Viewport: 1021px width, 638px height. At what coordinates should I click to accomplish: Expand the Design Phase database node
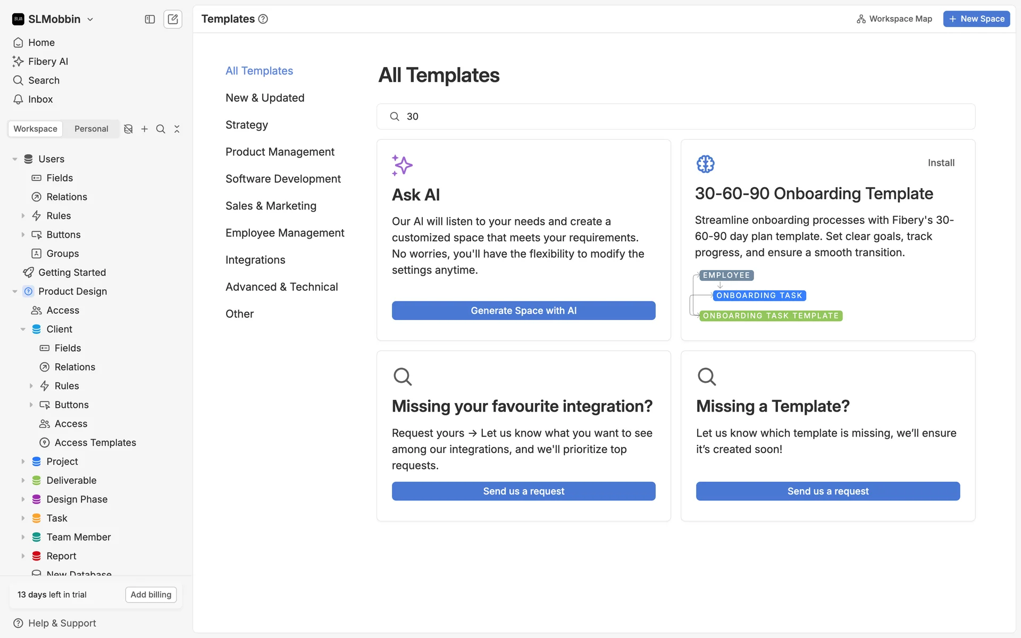(x=23, y=499)
